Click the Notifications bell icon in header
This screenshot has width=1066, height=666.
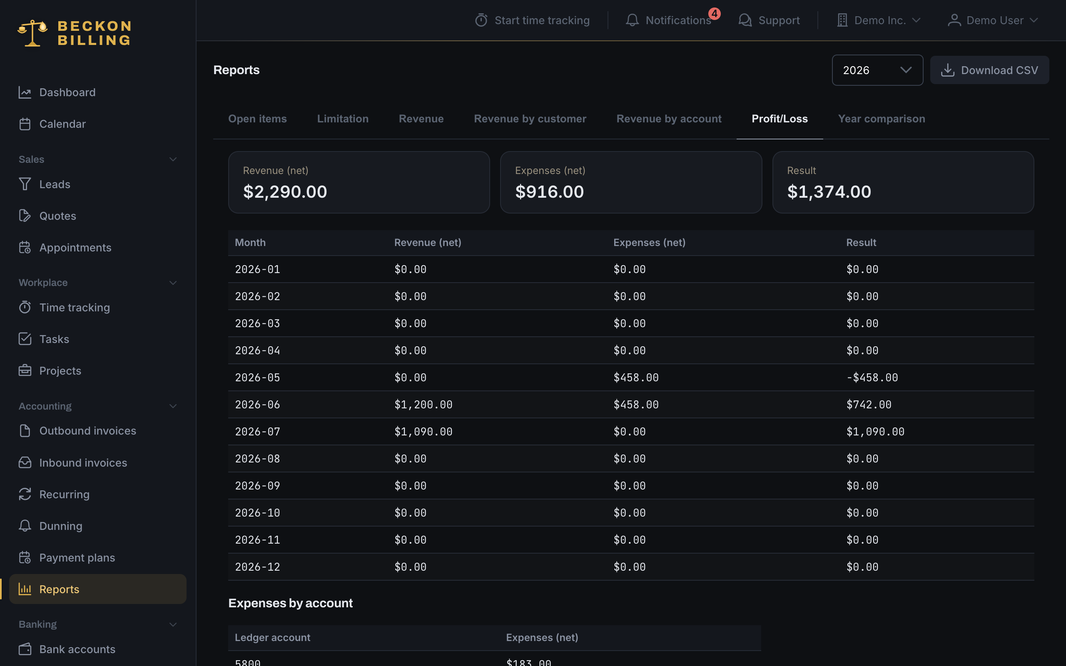(x=632, y=20)
